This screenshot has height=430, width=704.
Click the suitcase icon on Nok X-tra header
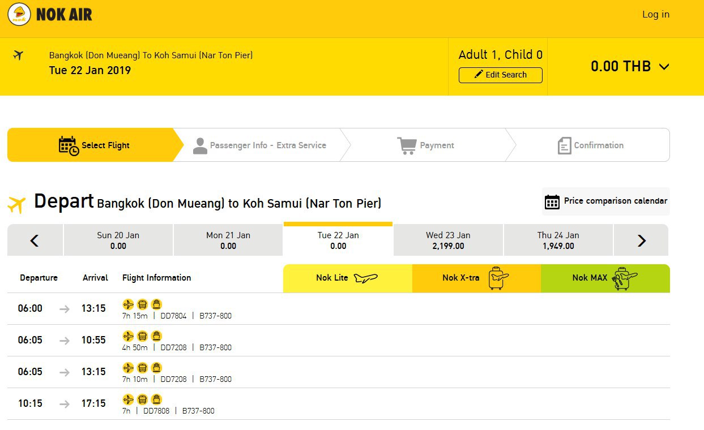pyautogui.click(x=498, y=278)
